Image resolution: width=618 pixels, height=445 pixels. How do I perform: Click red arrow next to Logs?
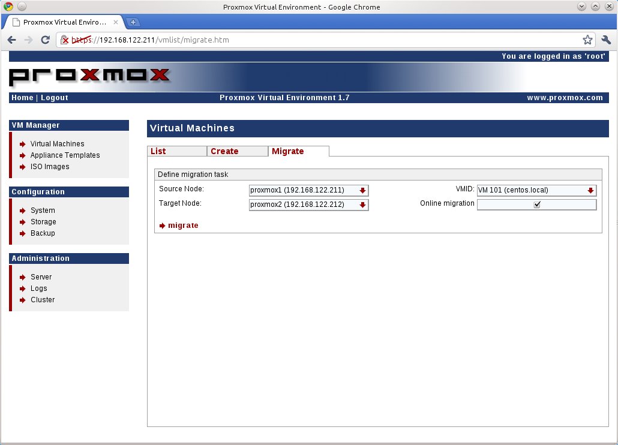click(22, 288)
